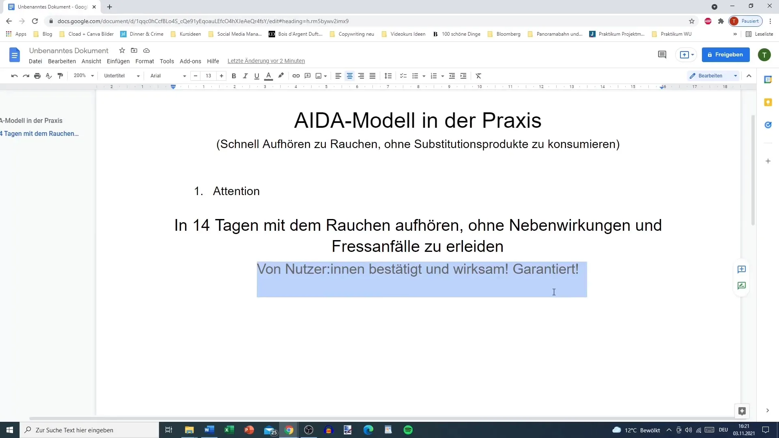Decrease the indent
This screenshot has height=438, width=779.
(x=452, y=76)
